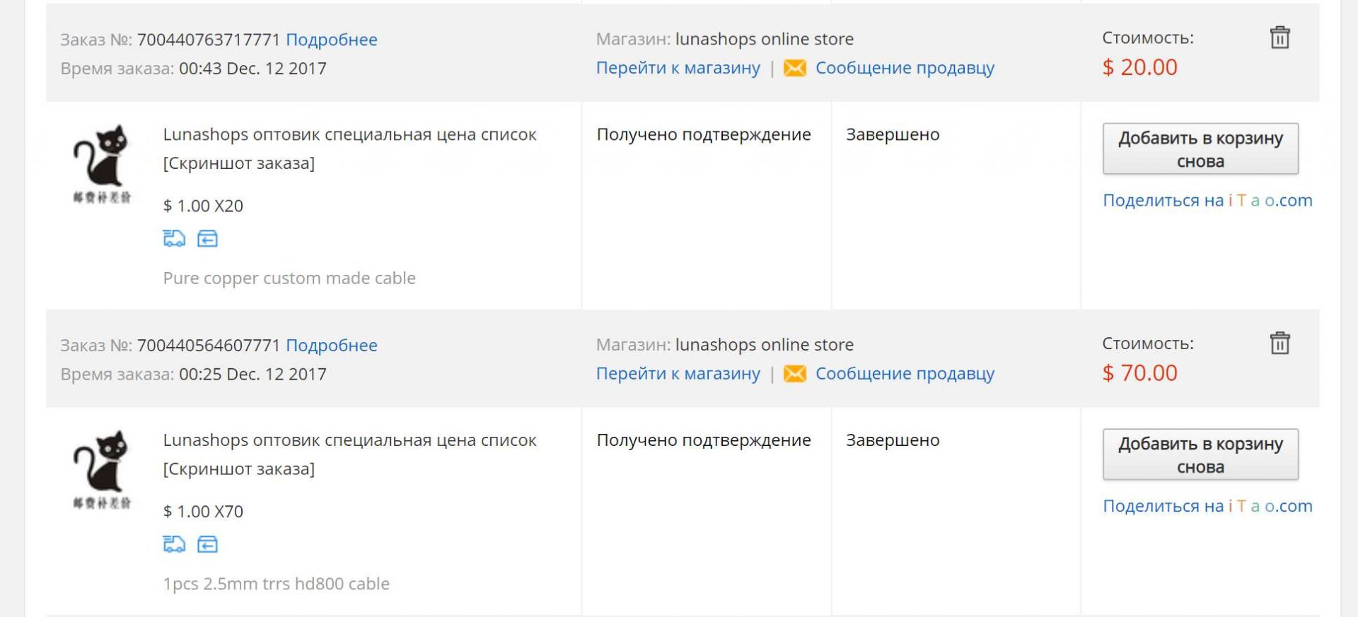
Task: Click Сообщение продавцу for first order
Action: [x=905, y=68]
